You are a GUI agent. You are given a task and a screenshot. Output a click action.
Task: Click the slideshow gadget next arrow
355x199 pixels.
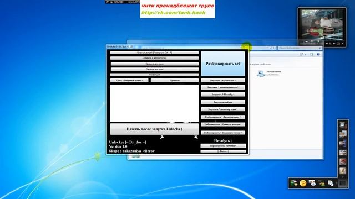click(x=334, y=43)
